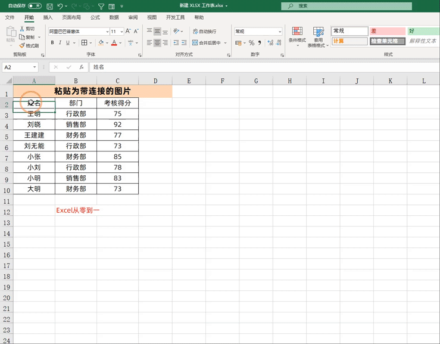Click the percent style icon
440x344 pixels.
pos(251,43)
